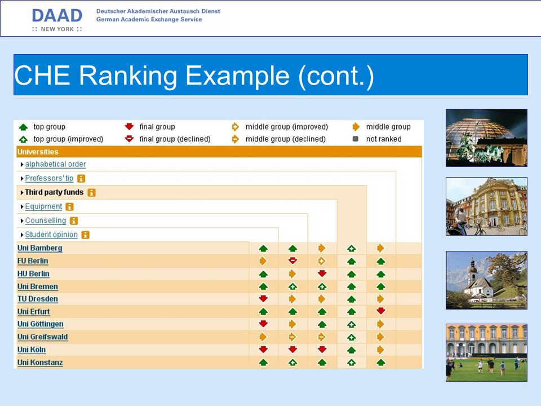The height and width of the screenshot is (406, 541).
Task: Open the Uni Erfurt link
Action: pyautogui.click(x=33, y=312)
